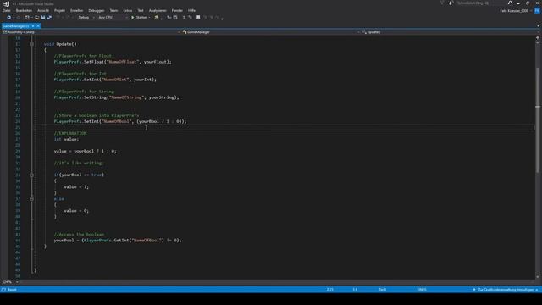Click the GetInt("NameOfBool") code line
The height and width of the screenshot is (305, 542).
click(118, 241)
